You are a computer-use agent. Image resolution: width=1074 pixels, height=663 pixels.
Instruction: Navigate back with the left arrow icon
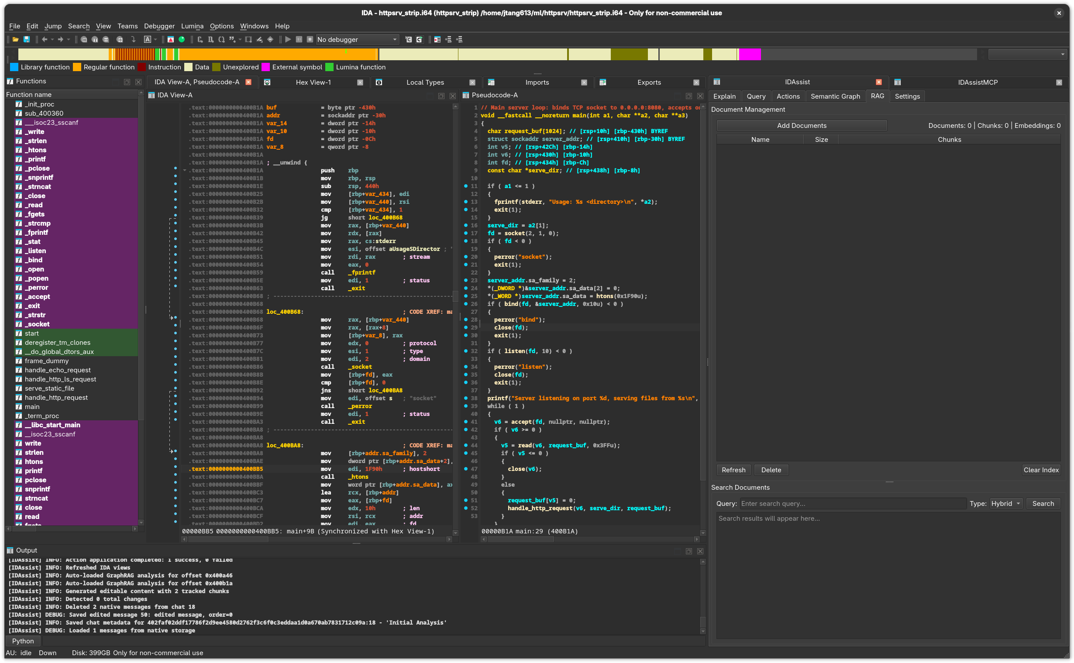(x=45, y=39)
